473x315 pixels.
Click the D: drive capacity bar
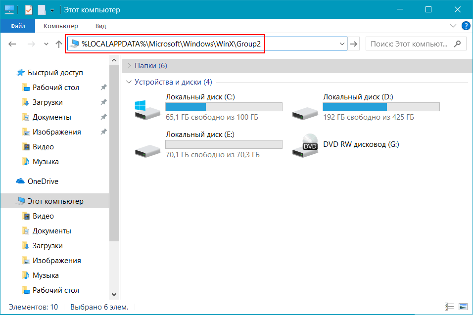pyautogui.click(x=381, y=107)
